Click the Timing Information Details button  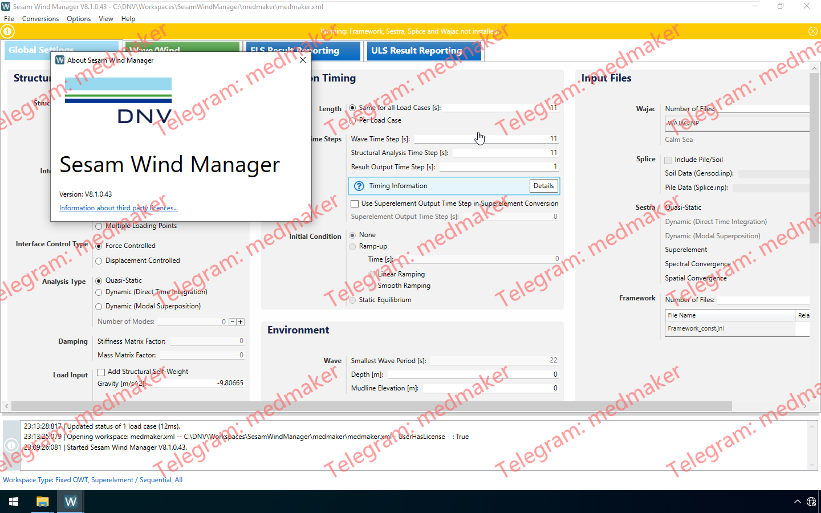[x=543, y=186]
